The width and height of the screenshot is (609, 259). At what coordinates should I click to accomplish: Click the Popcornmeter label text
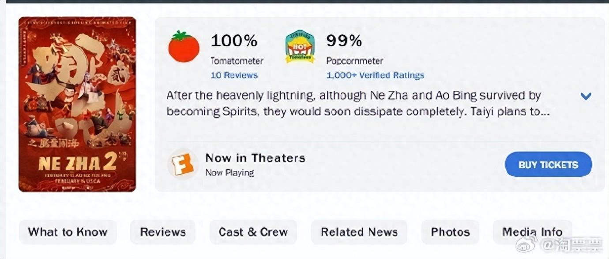(355, 61)
